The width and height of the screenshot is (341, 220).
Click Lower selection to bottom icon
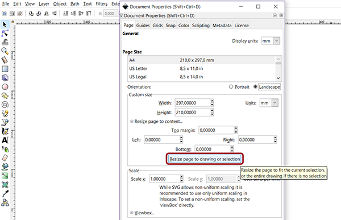point(65,14)
